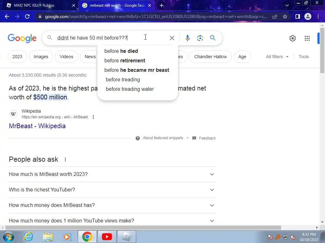Click the share page icon in address bar

coord(275,16)
